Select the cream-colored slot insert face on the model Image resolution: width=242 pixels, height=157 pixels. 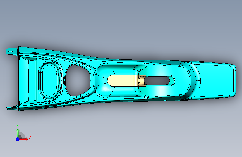(120, 80)
